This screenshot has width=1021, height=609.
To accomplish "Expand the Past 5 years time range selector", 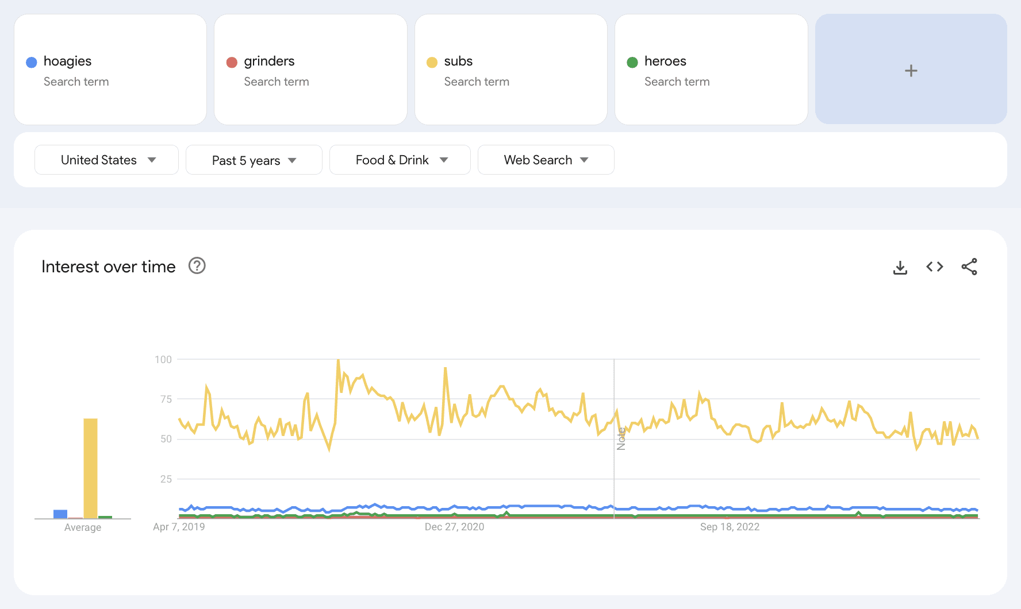I will 254,160.
